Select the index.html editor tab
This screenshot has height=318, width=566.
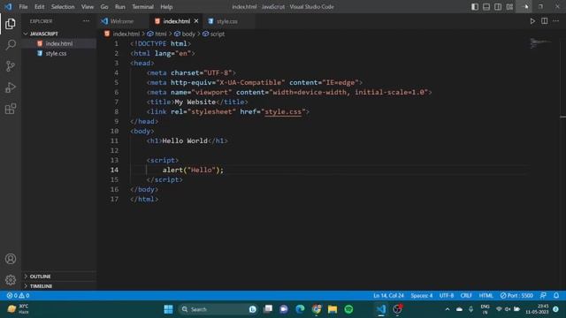(x=176, y=21)
